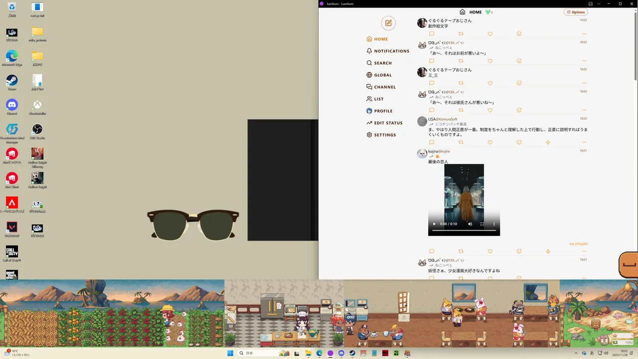
Task: Open Settings from the sidebar
Action: tap(384, 135)
